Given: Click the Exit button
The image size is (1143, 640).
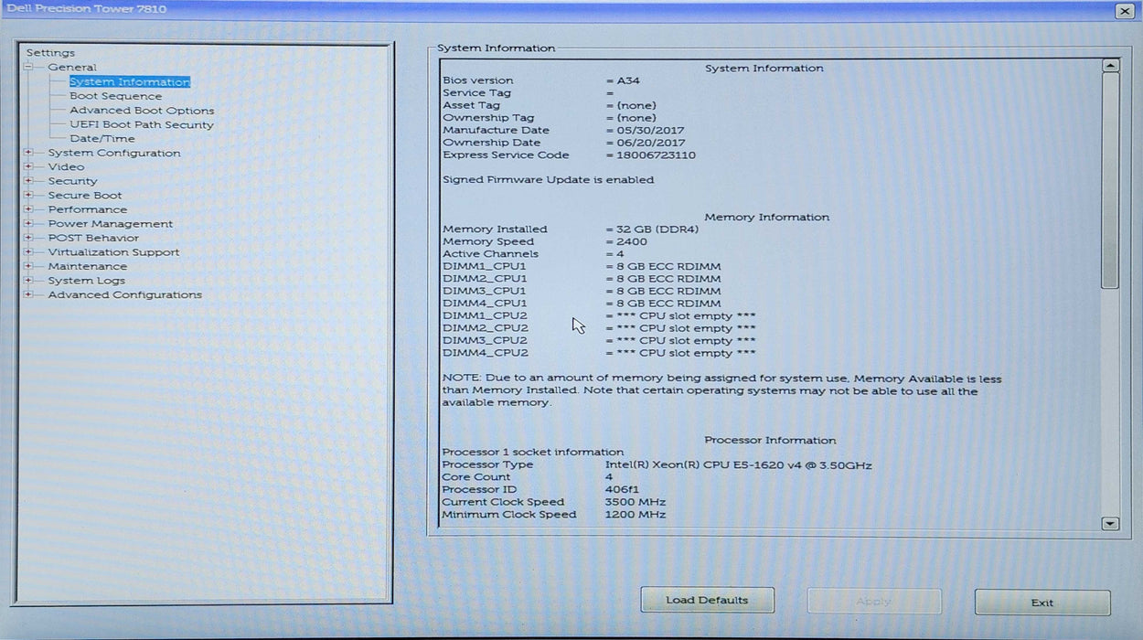Looking at the screenshot, I should [x=1042, y=603].
